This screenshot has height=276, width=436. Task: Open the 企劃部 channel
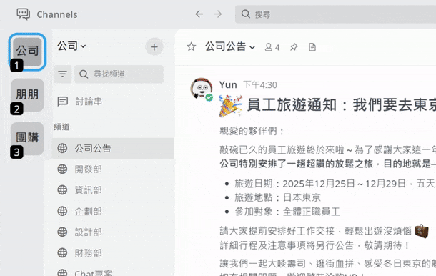tap(113, 211)
